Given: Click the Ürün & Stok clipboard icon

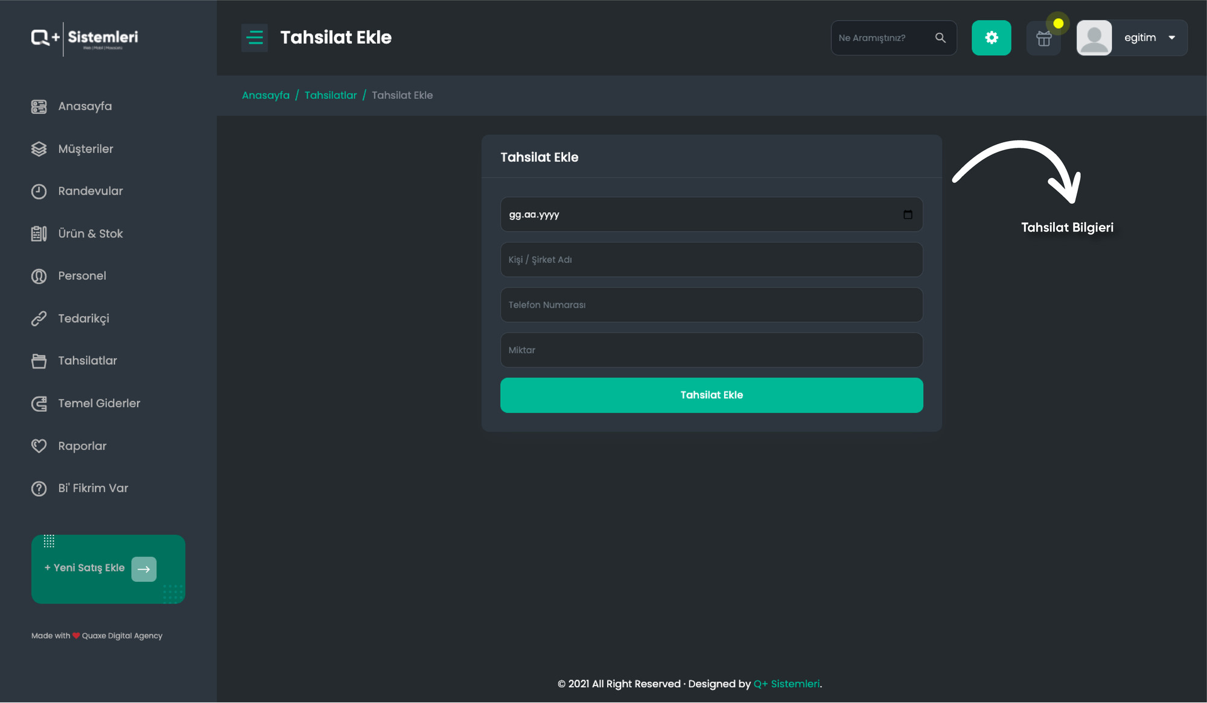Looking at the screenshot, I should tap(39, 234).
